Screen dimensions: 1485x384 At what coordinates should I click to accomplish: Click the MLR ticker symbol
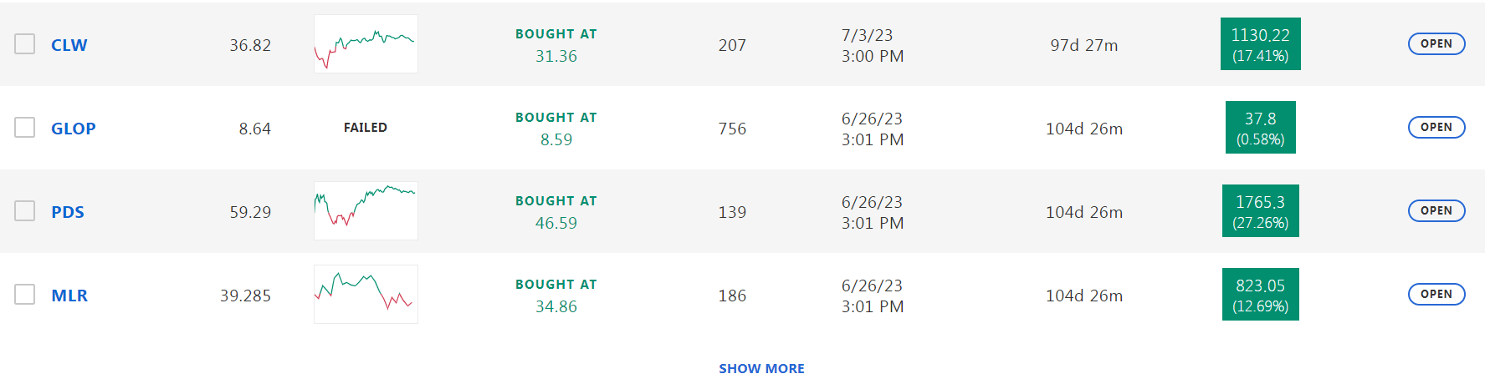click(69, 296)
